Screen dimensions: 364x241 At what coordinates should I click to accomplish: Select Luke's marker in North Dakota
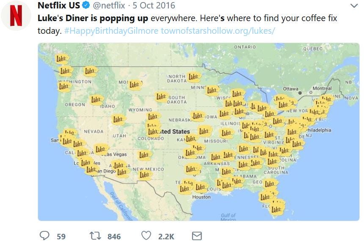[x=193, y=77]
